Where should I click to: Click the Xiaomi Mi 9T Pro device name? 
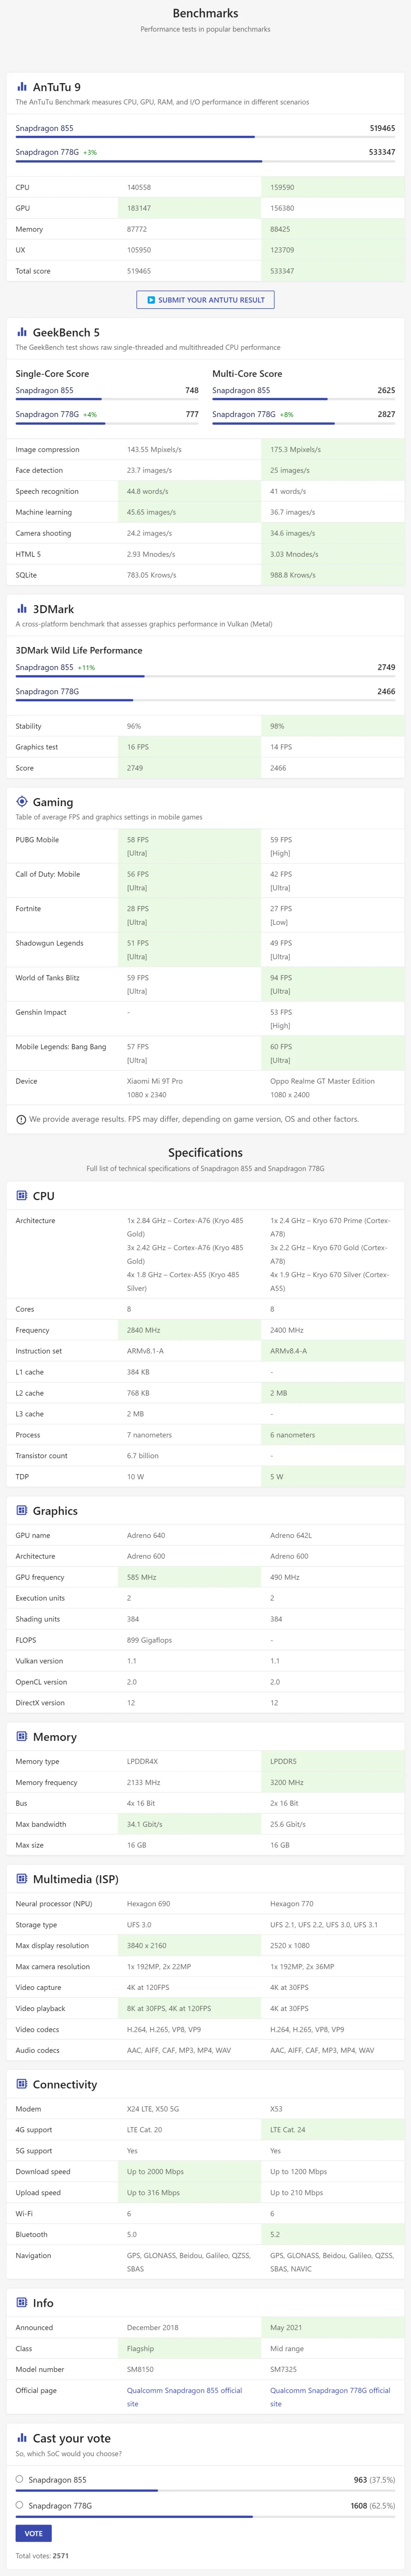click(155, 1081)
